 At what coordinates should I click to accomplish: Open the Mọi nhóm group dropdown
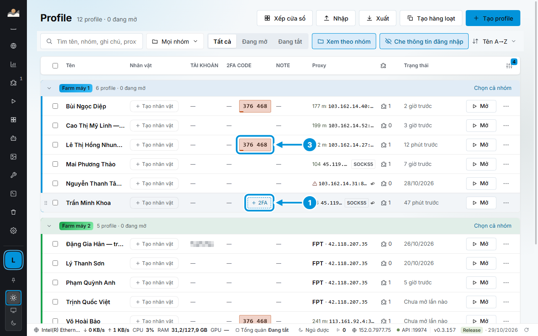[175, 42]
